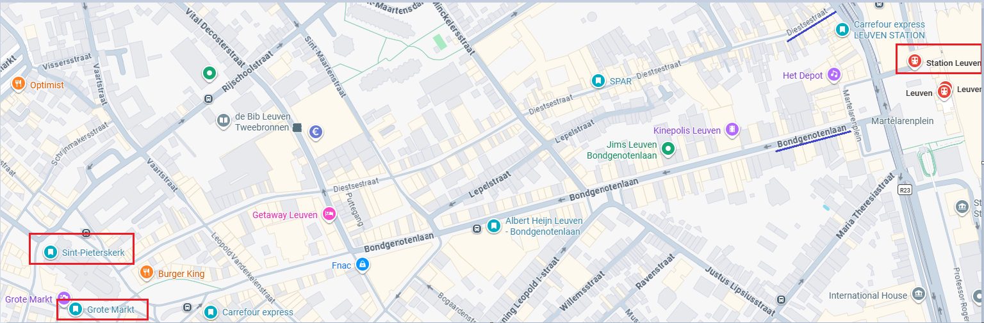Open the purple Kinepolis Leuven cinema pin

(x=732, y=130)
